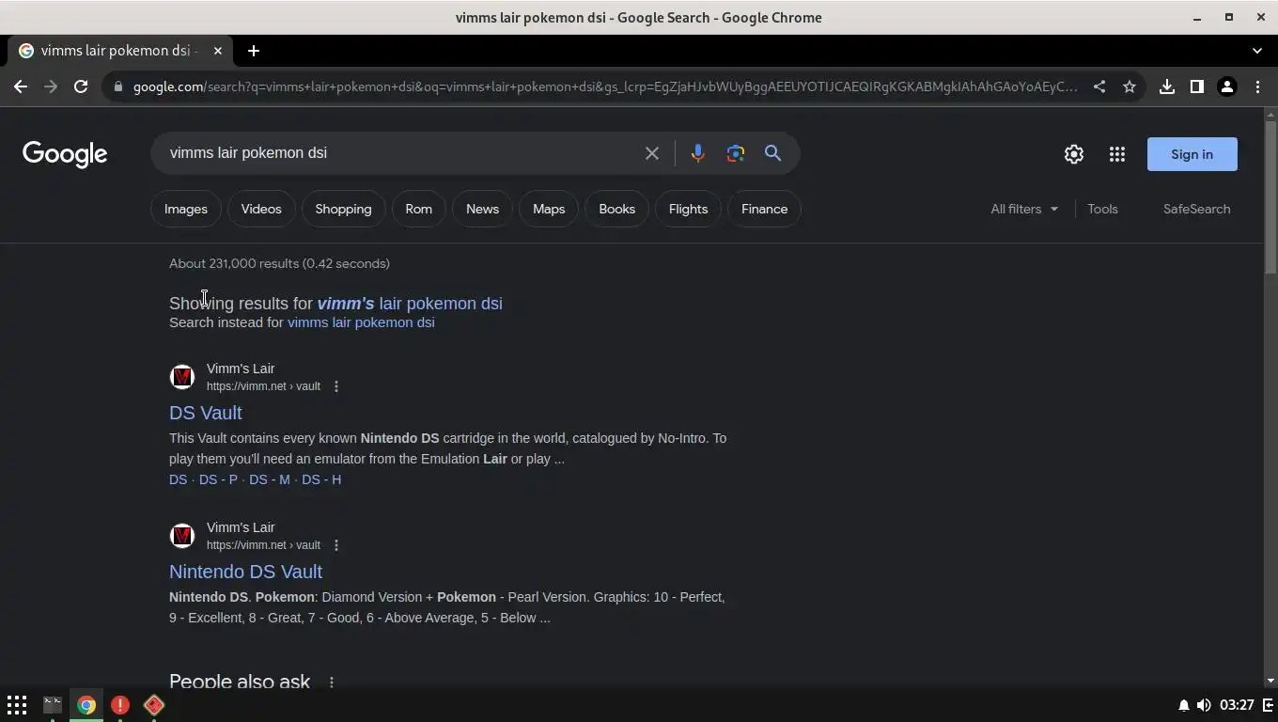The width and height of the screenshot is (1278, 722).
Task: Open the volume control in tray
Action: coord(1204,705)
